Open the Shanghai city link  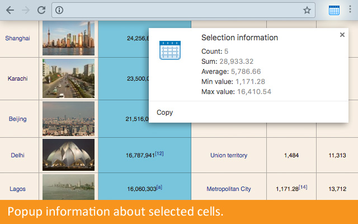pyautogui.click(x=17, y=38)
